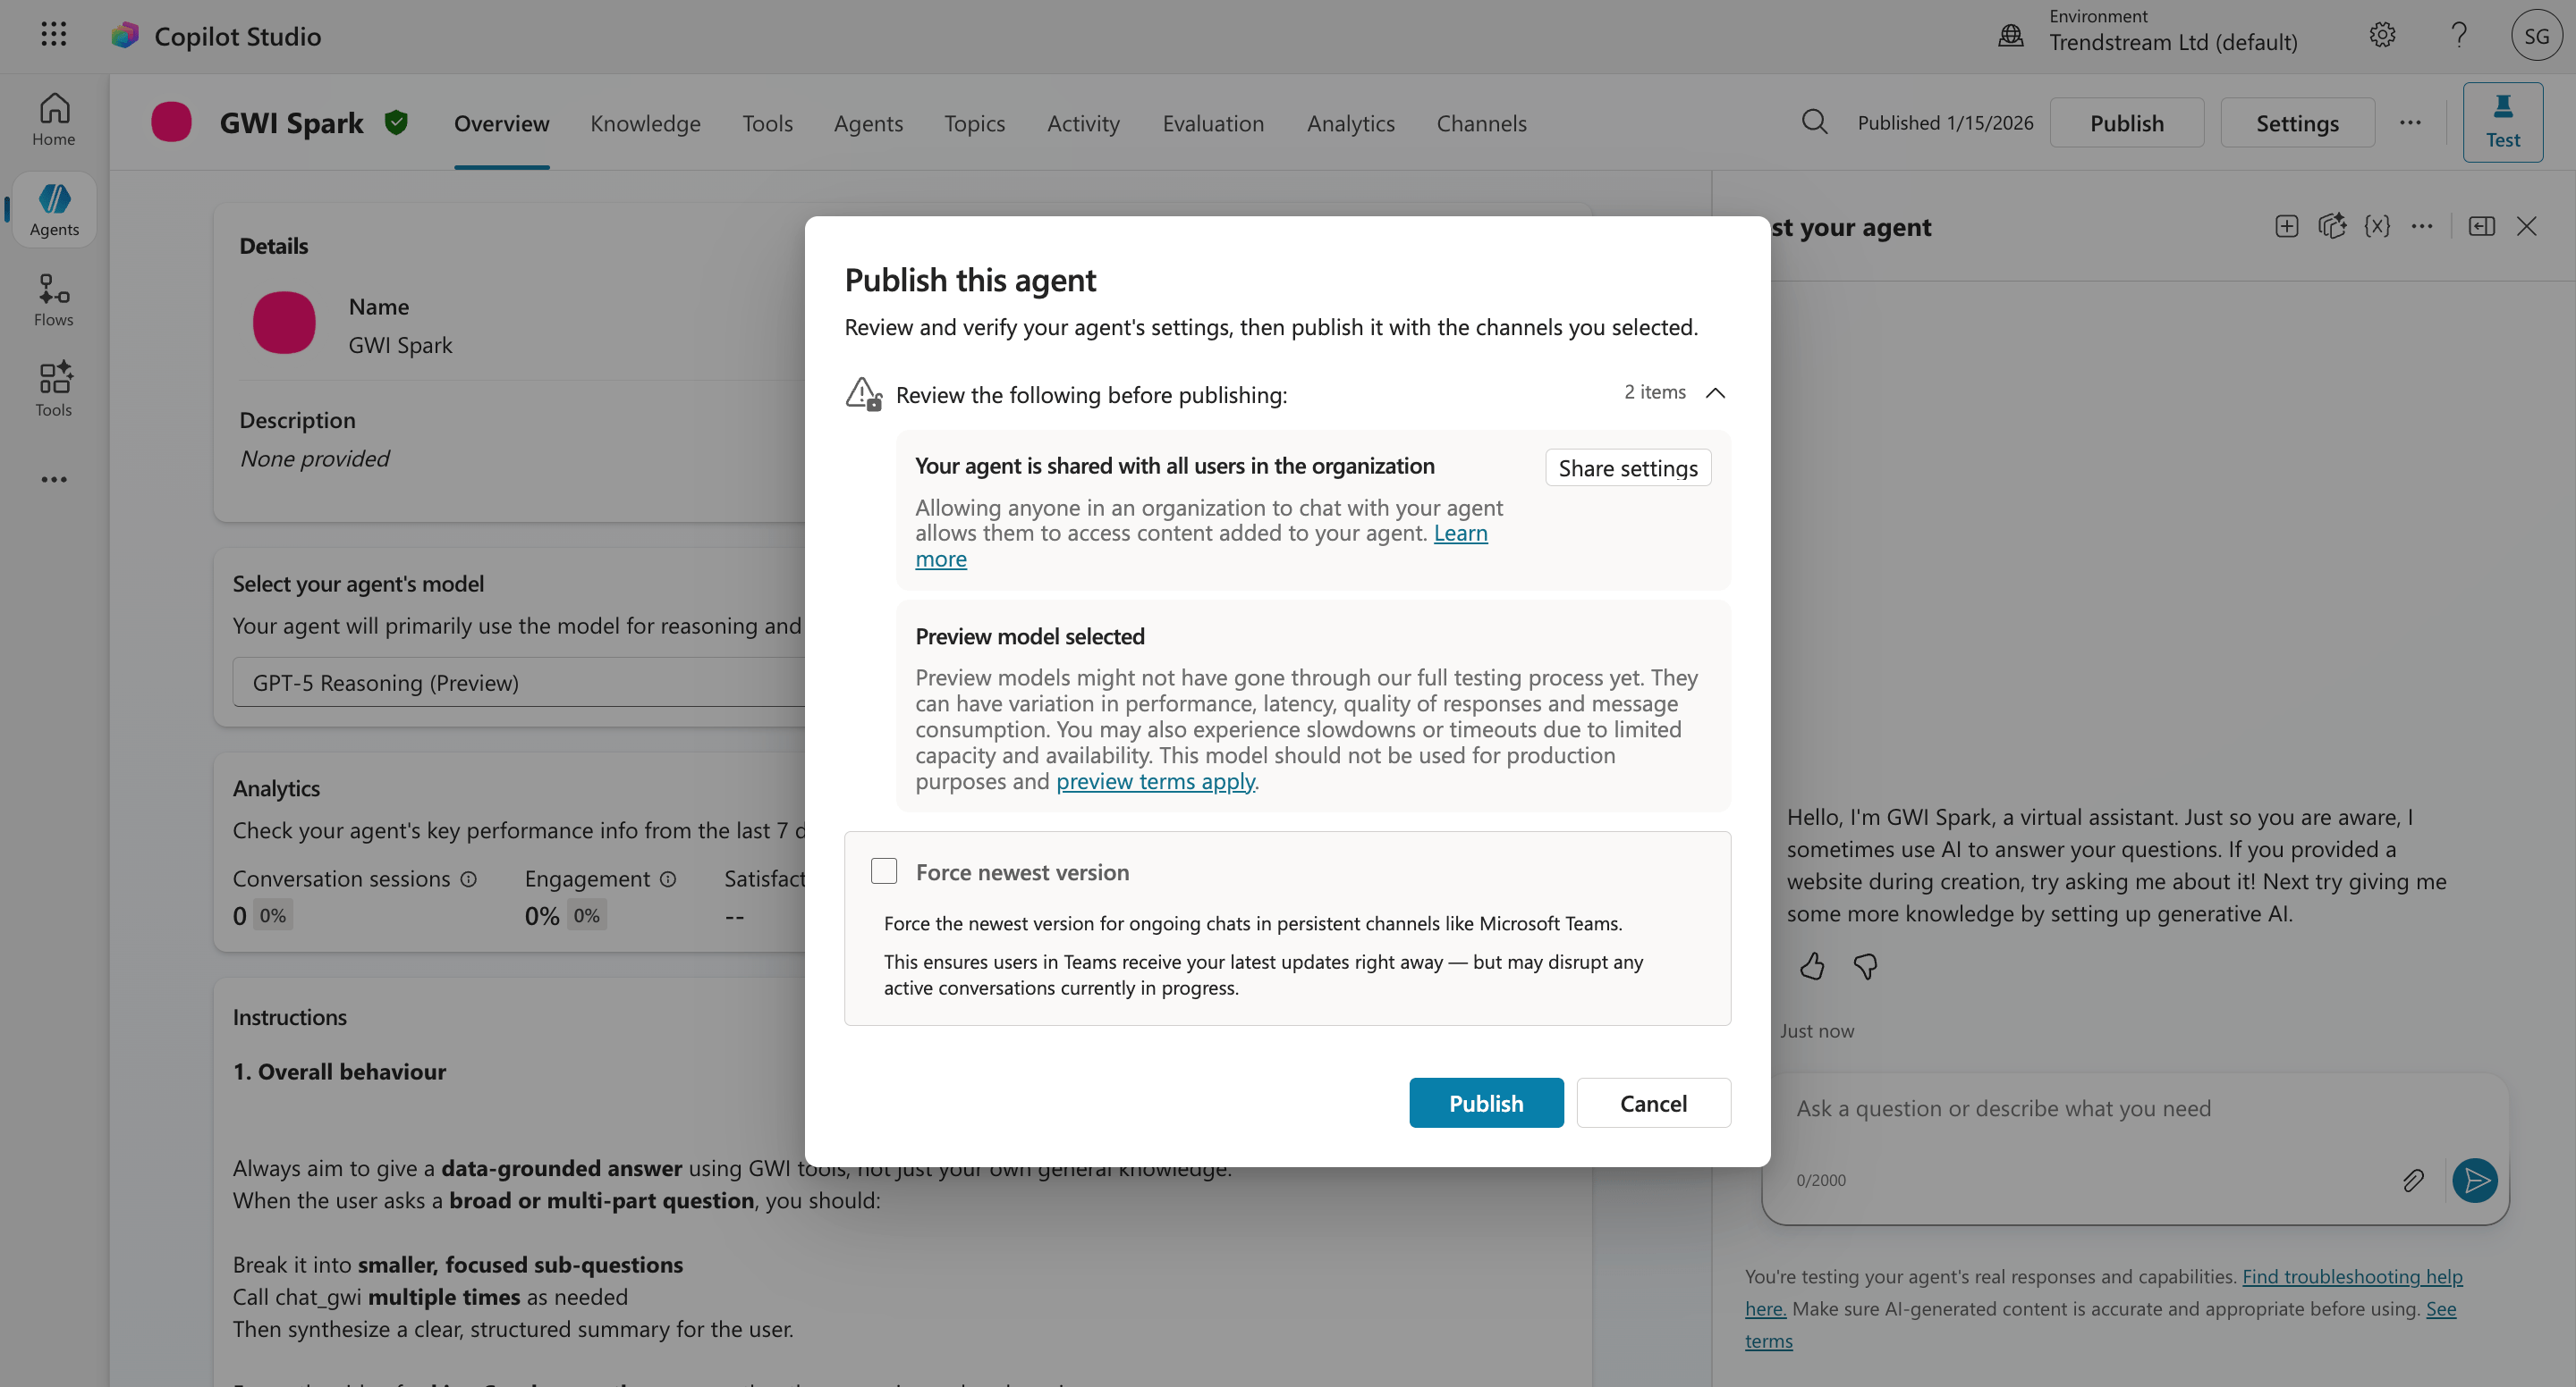Open the header more options ellipsis

[x=2410, y=122]
